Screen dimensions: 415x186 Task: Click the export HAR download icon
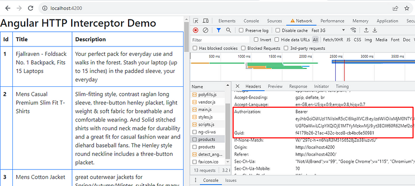375,30
